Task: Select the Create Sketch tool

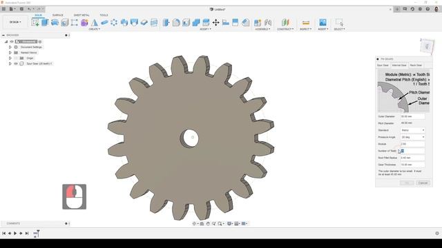Action: pos(35,23)
